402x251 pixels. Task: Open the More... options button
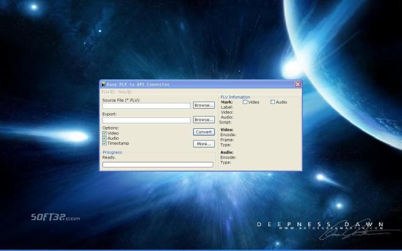click(x=204, y=144)
